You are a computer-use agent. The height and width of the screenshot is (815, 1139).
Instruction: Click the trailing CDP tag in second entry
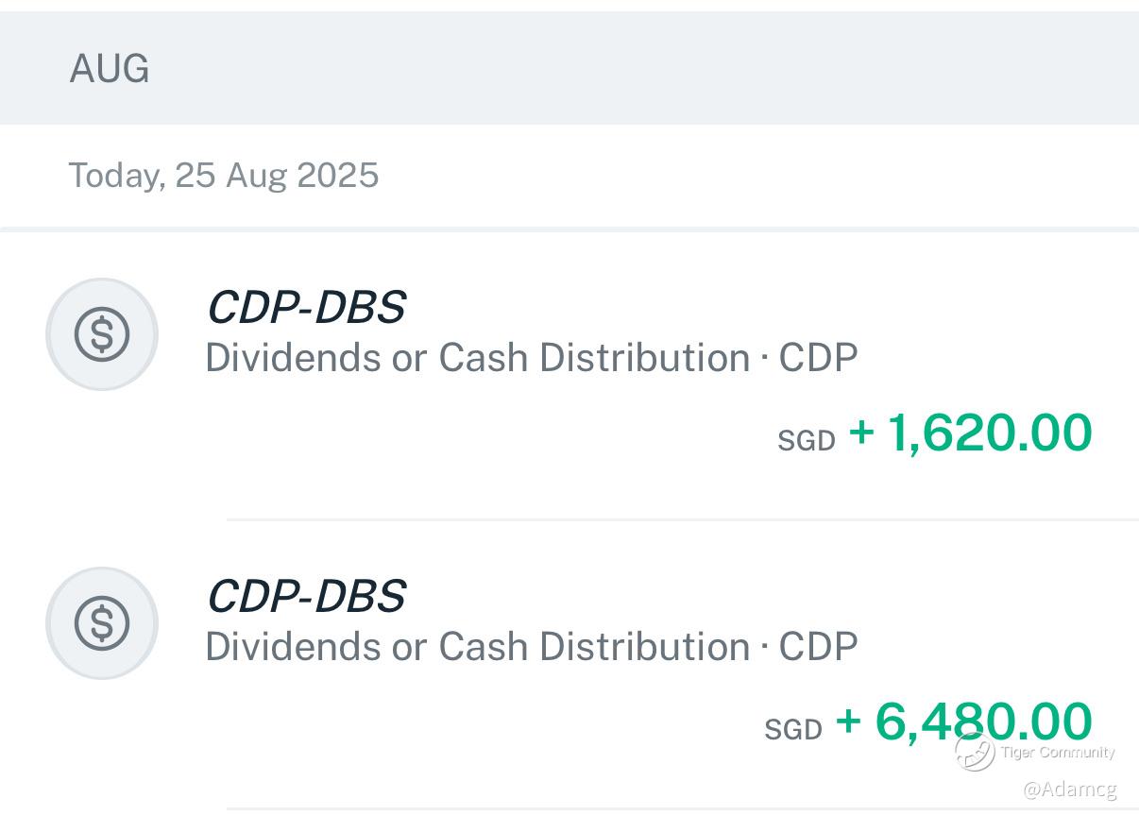tap(818, 648)
